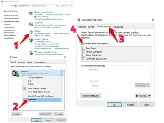Screen dimensions: 164x123
Task: Click the Sound speaker icon in Control Panel
Action: coord(31,32)
